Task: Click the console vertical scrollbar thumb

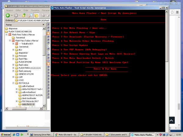Action: tap(167, 37)
